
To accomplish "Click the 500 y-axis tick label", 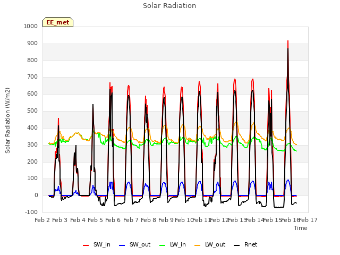I will pyautogui.click(x=32, y=111).
